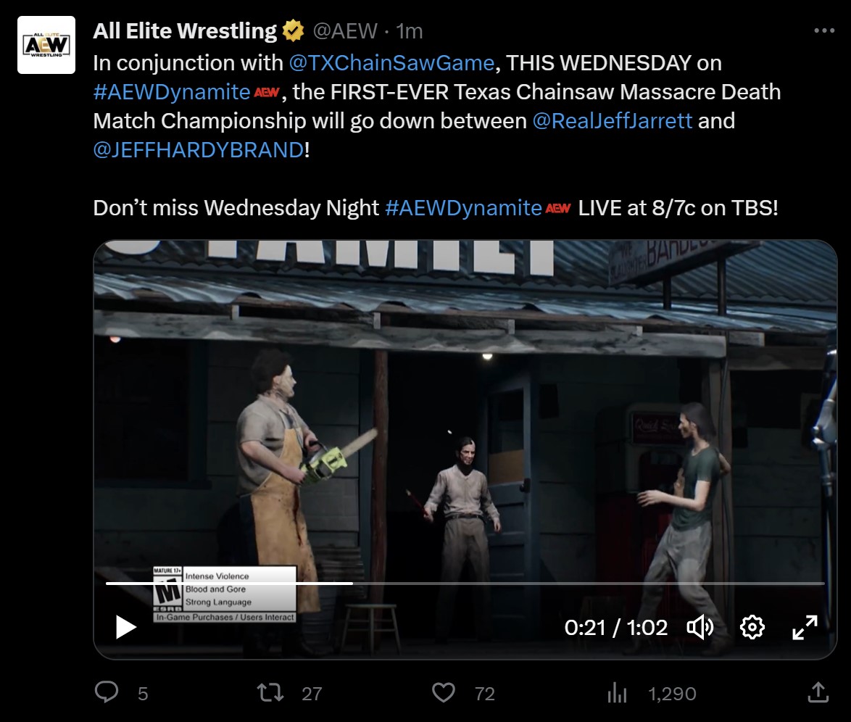Enter fullscreen on the video
Screen dimensions: 851x722
(x=805, y=628)
